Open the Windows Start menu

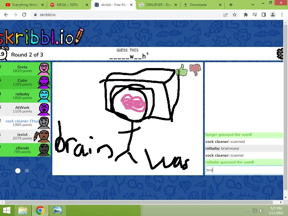click(7, 210)
